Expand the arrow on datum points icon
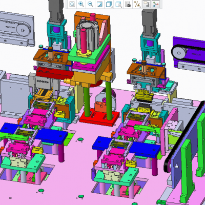The height and width of the screenshot is (205, 205). click(x=140, y=7)
